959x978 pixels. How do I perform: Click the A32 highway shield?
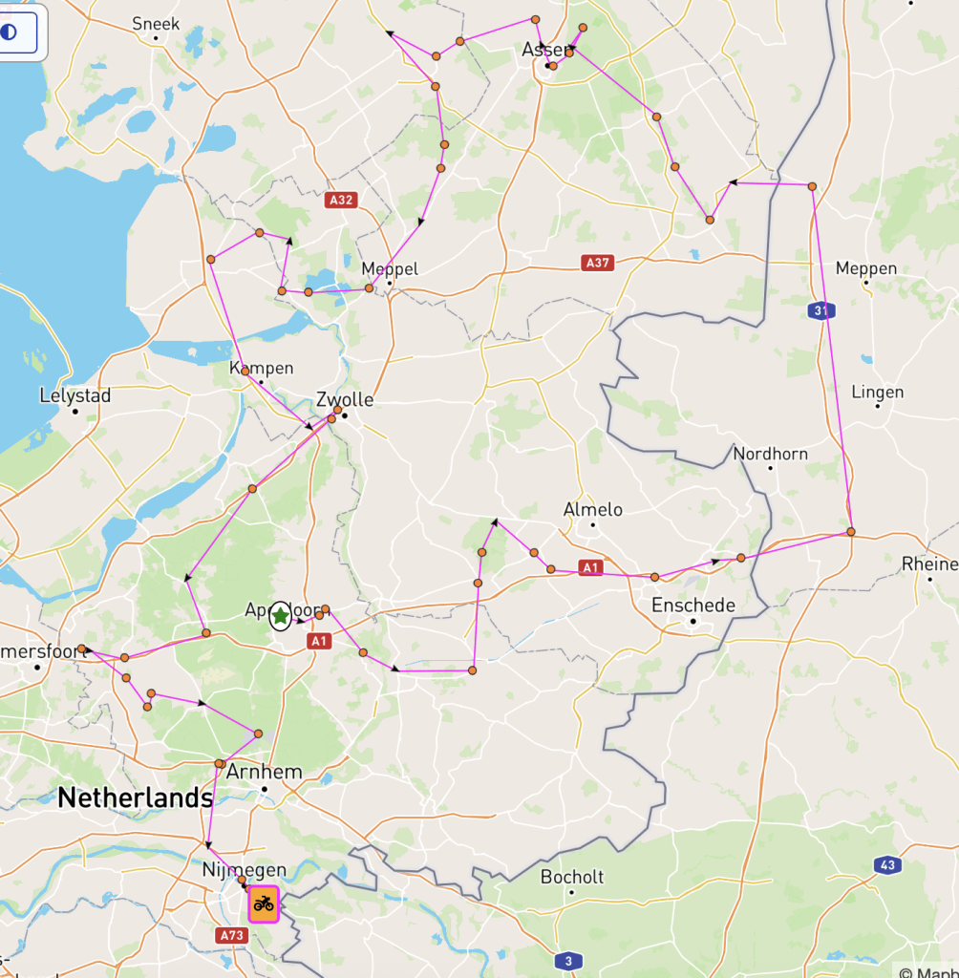pyautogui.click(x=341, y=201)
